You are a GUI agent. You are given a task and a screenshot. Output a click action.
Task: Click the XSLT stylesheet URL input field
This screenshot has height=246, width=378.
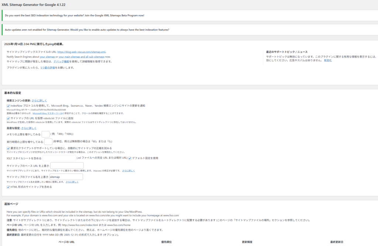pyautogui.click(x=59, y=158)
